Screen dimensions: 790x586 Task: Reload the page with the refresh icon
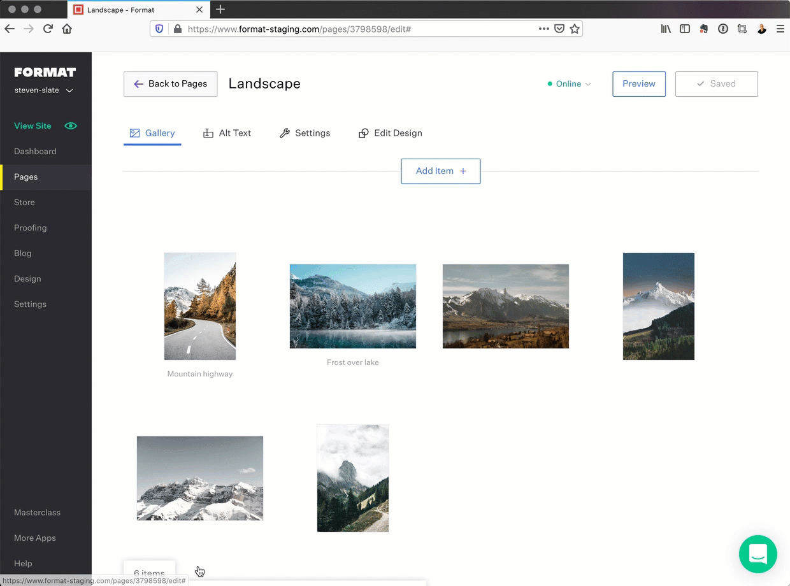click(x=48, y=29)
